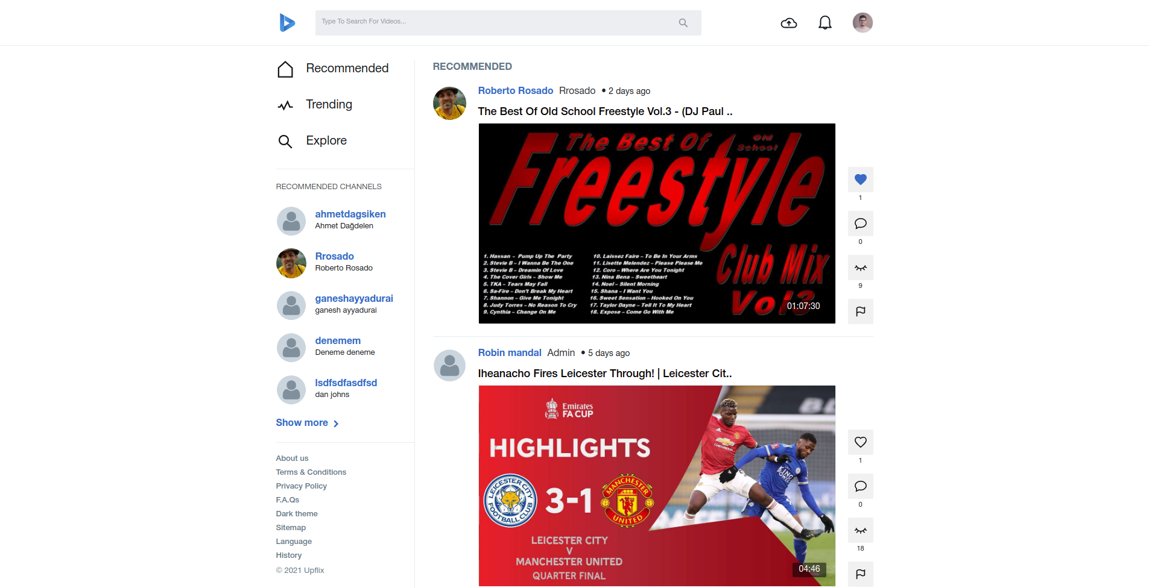This screenshot has height=588, width=1149.
Task: Open the upload video cloud icon
Action: [789, 23]
